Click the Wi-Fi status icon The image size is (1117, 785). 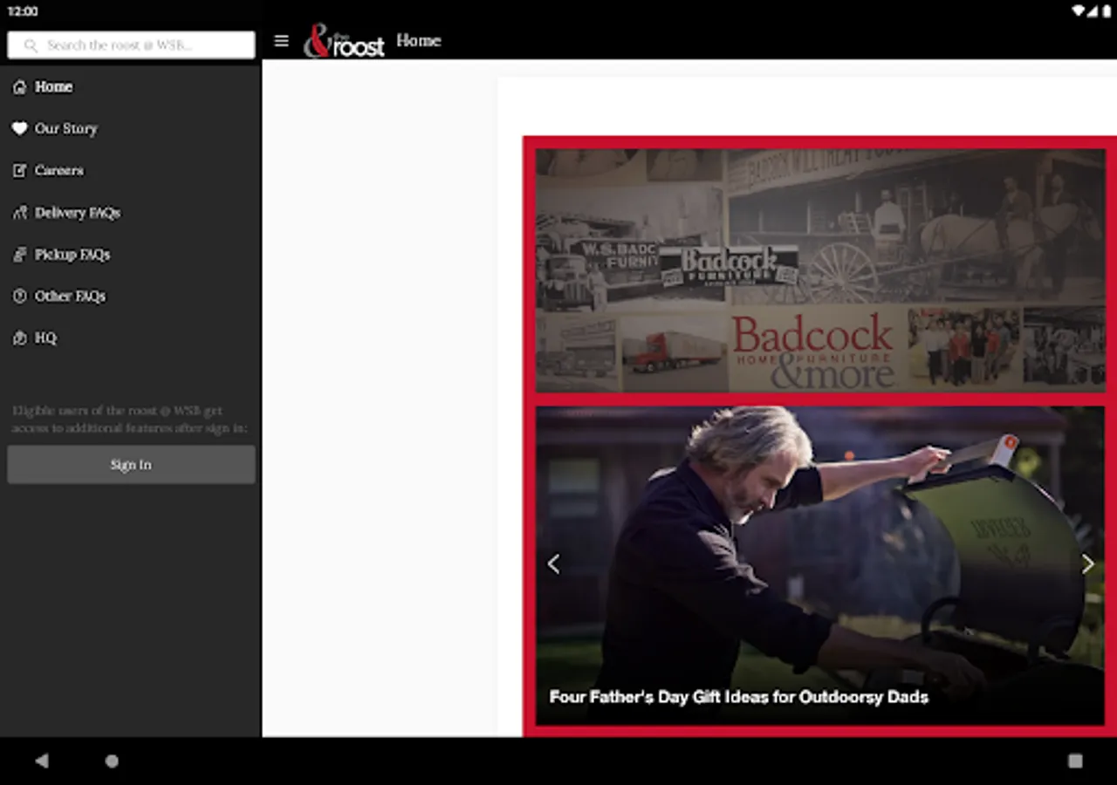[x=1079, y=11]
